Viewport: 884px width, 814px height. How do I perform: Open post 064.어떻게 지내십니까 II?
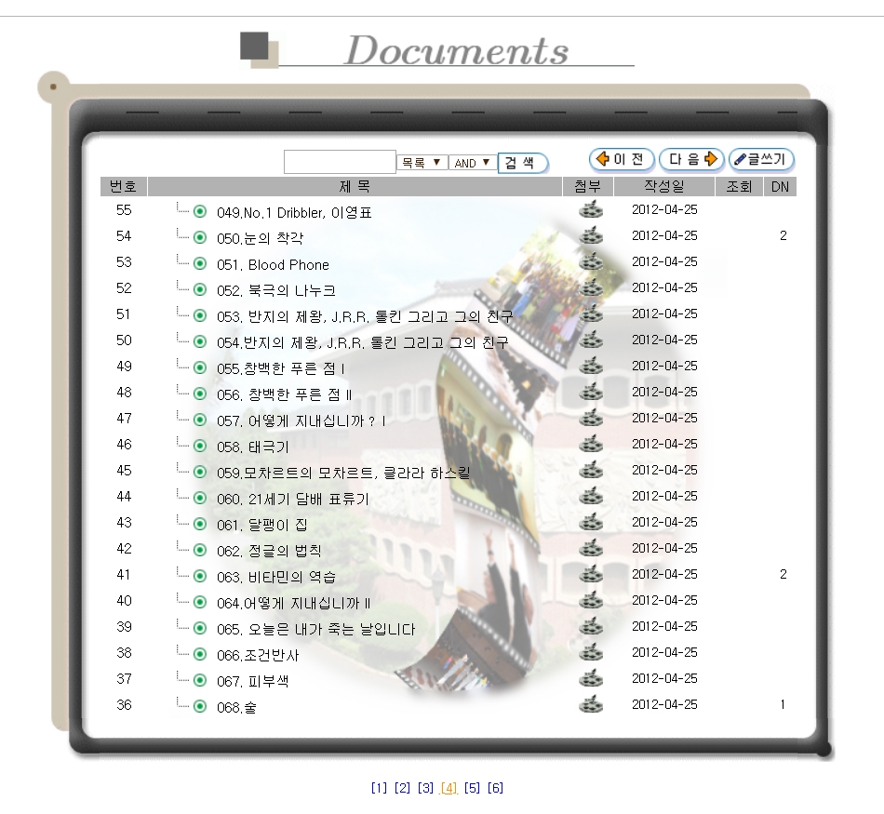(x=294, y=603)
